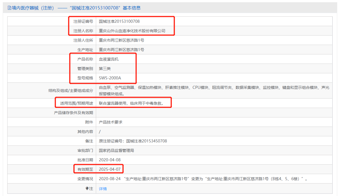This screenshot has width=338, height=196.
Task: Select the structure description starting 由血泵、空气监测器
Action: tap(214, 91)
